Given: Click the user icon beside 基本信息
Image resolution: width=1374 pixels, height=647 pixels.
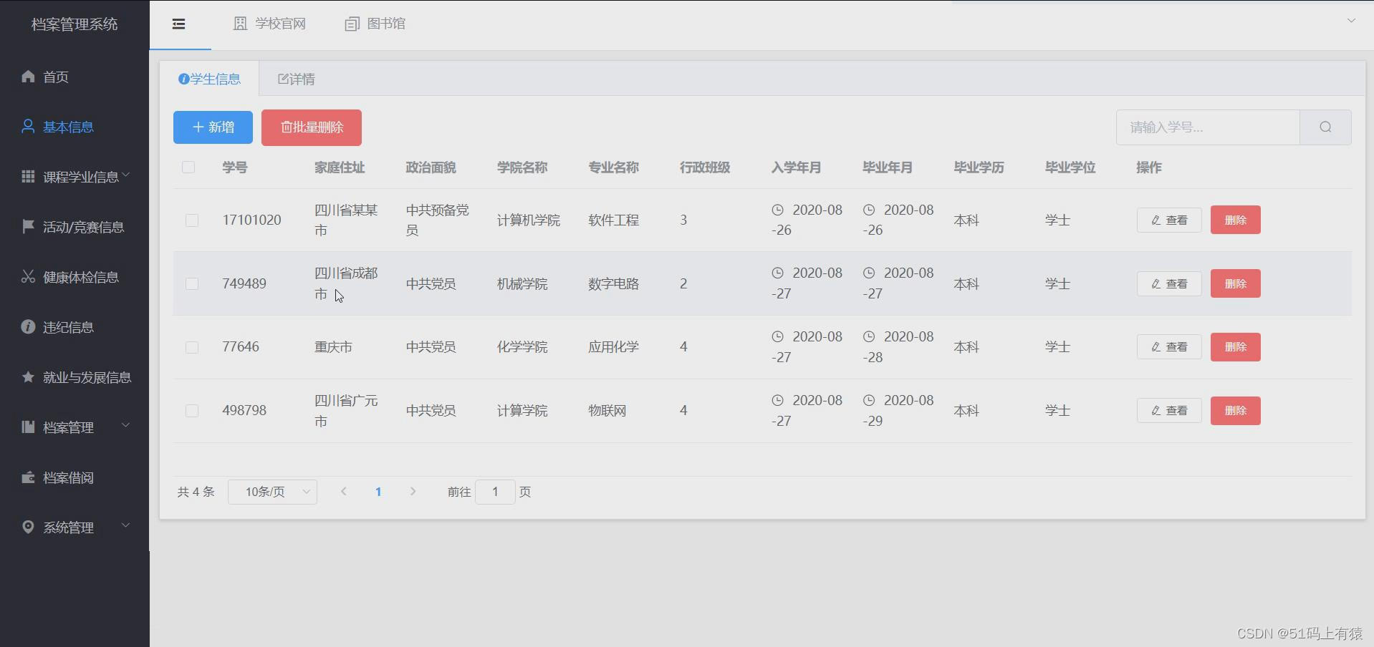Looking at the screenshot, I should (28, 126).
